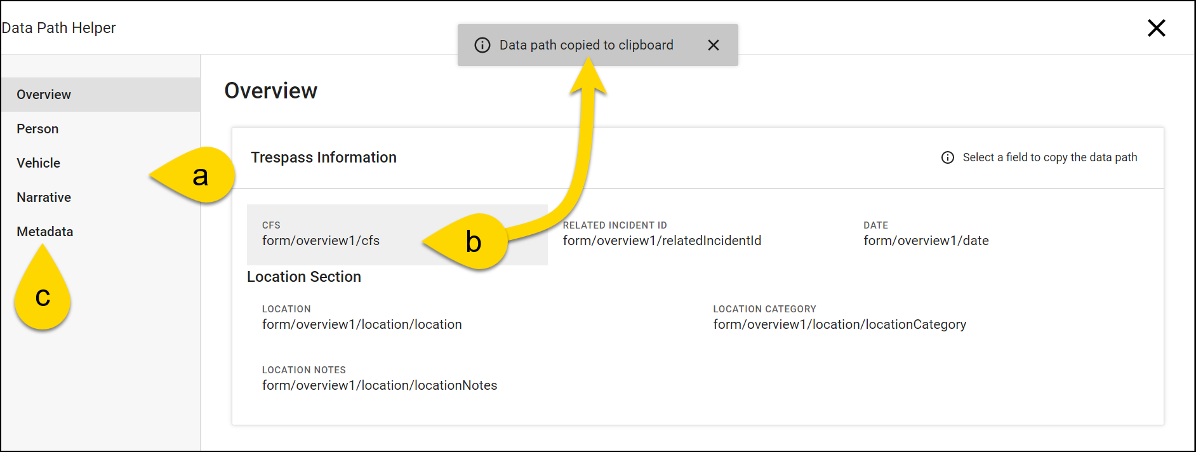Open the Person section
Screen dimensions: 1196x452
coord(37,128)
